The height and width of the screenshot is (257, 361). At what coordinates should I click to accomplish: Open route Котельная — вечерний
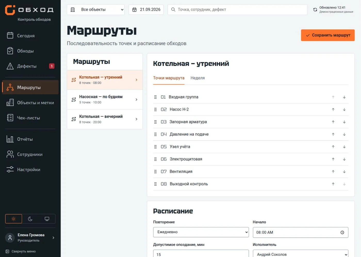tap(105, 119)
